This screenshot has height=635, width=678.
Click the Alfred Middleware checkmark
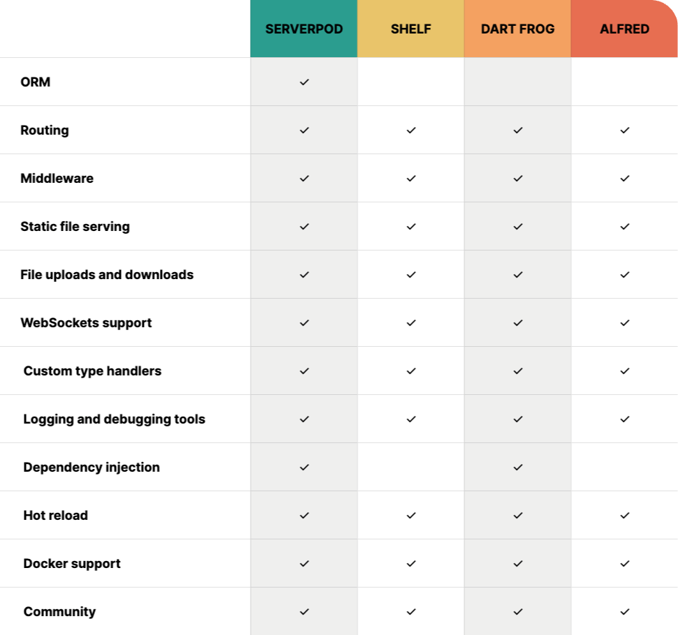624,179
